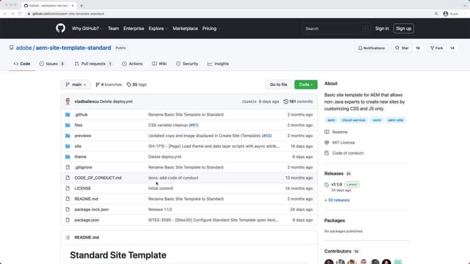Open the main branch selector dropdown
Viewport: 470px width, 264px height.
click(76, 85)
